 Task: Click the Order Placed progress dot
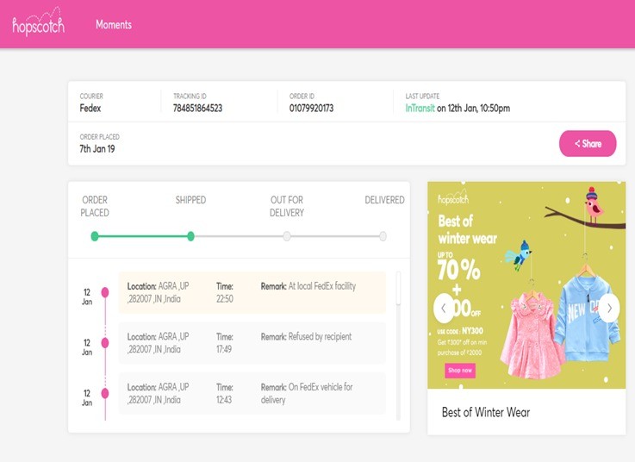tap(95, 236)
